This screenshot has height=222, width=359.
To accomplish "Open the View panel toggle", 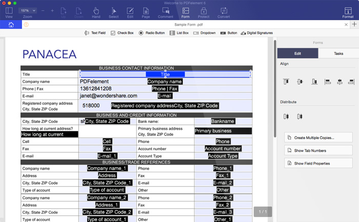I will point(9,13).
